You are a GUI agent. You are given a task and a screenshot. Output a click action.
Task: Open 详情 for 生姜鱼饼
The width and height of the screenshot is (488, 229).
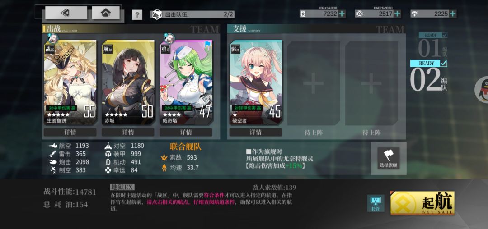tap(70, 132)
